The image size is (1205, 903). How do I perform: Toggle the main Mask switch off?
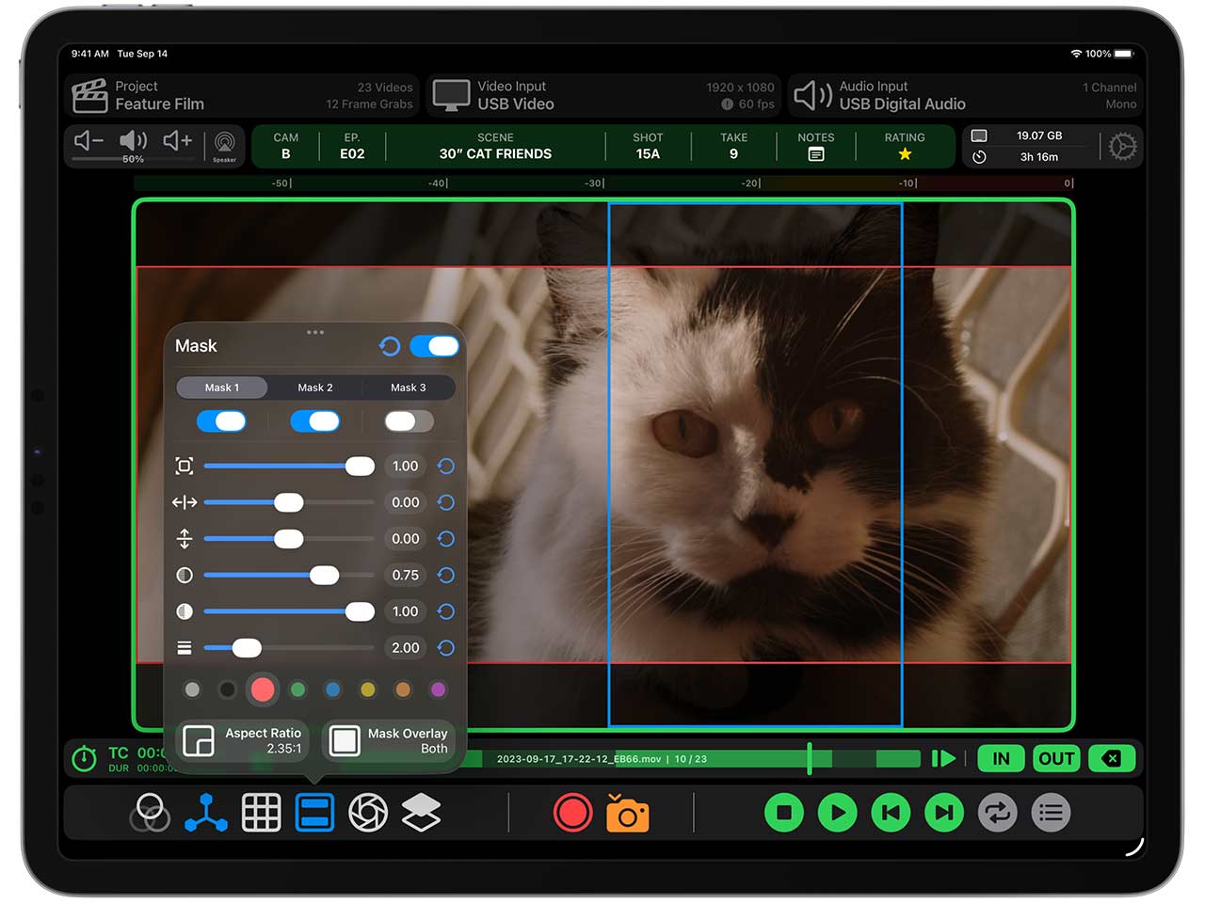pyautogui.click(x=434, y=346)
